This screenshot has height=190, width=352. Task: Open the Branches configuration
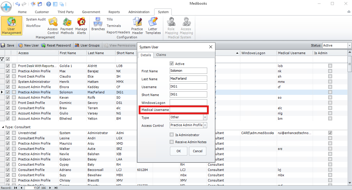tap(98, 24)
